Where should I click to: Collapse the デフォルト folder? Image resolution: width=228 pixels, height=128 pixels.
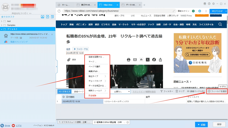[1, 29]
